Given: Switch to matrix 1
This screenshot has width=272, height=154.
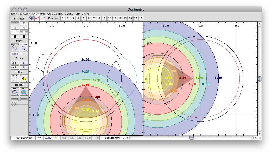Looking at the screenshot, I should [x=15, y=23].
